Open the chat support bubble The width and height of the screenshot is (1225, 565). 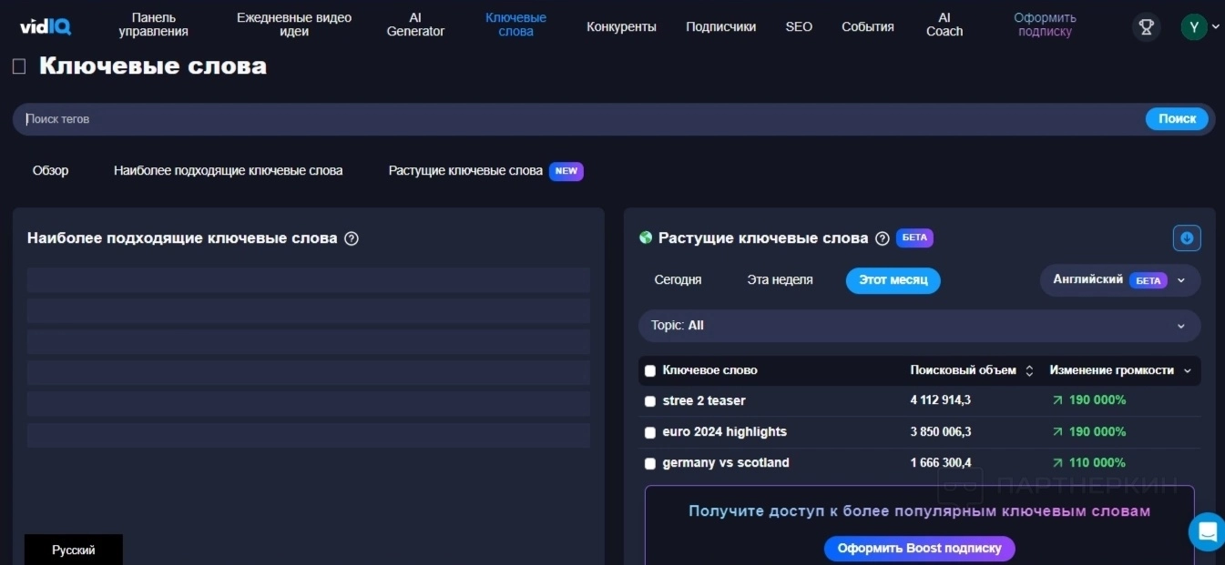click(1208, 531)
